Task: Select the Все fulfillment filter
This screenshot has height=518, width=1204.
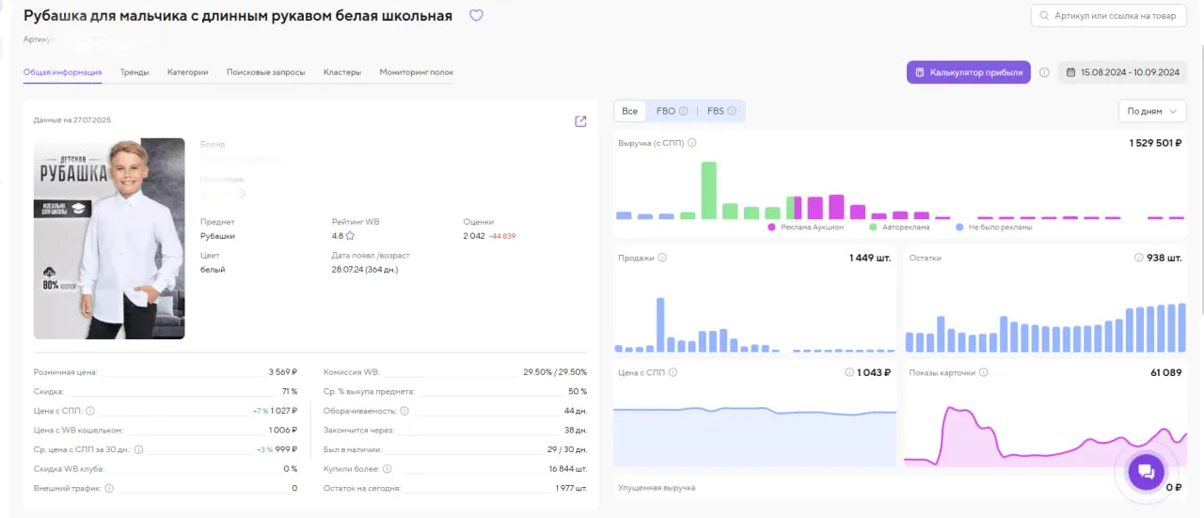Action: (x=629, y=111)
